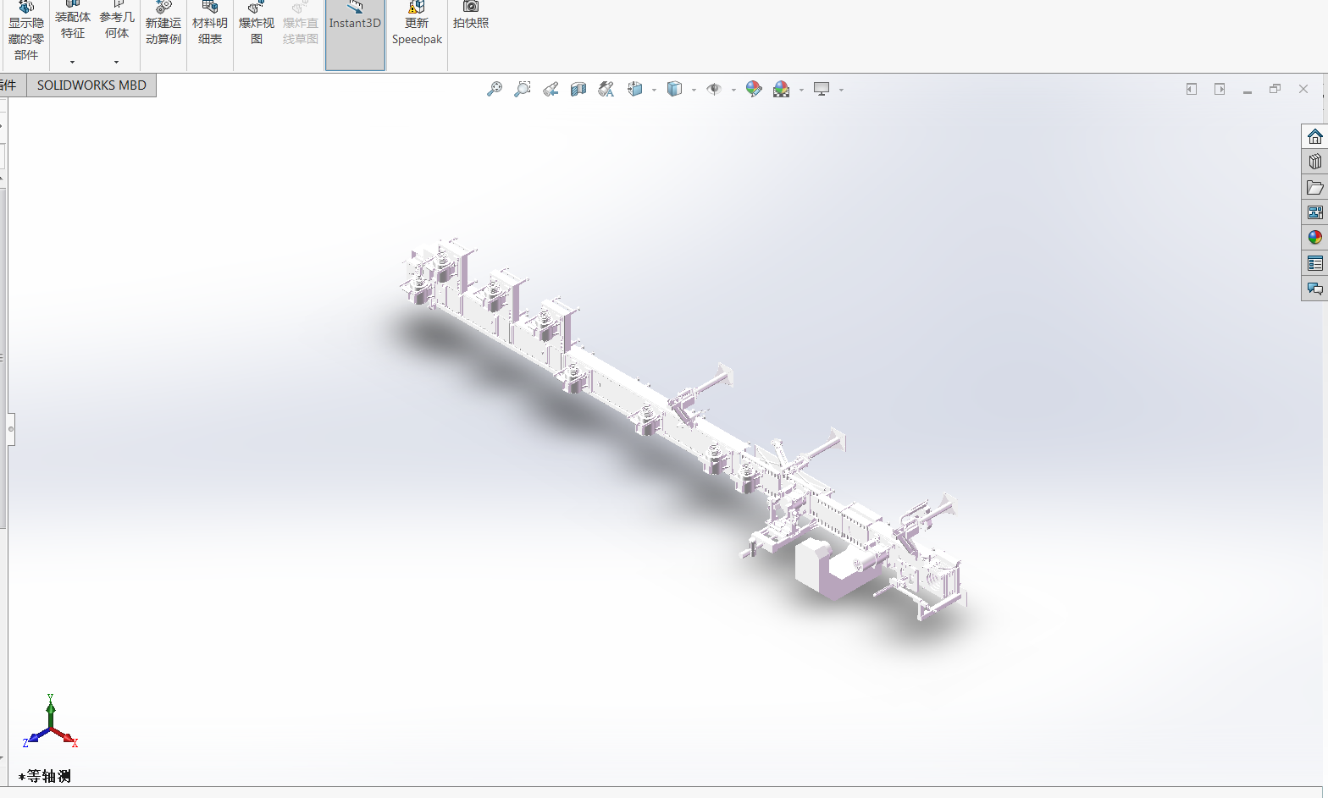1328x798 pixels.
Task: Expand the Apply Scene dropdown arrow
Action: [x=801, y=90]
